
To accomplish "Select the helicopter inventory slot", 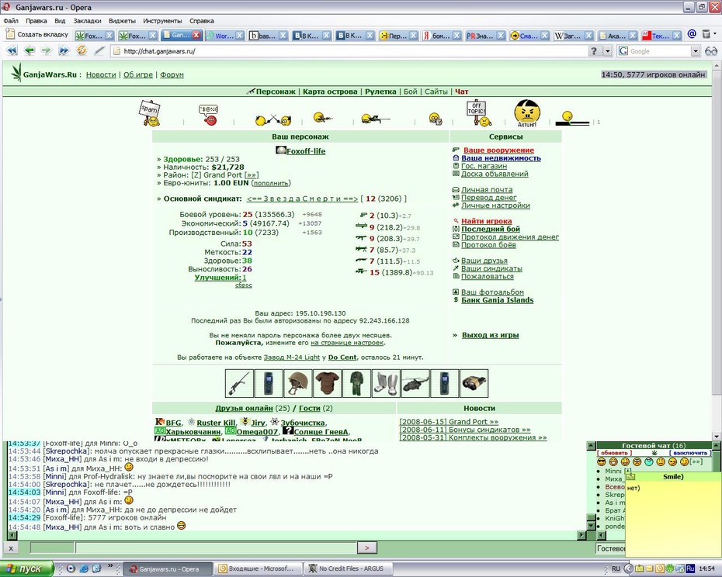I will (415, 383).
